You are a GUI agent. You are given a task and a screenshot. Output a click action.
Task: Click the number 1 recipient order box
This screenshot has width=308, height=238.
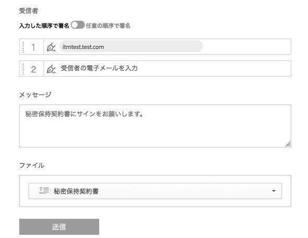click(x=33, y=47)
